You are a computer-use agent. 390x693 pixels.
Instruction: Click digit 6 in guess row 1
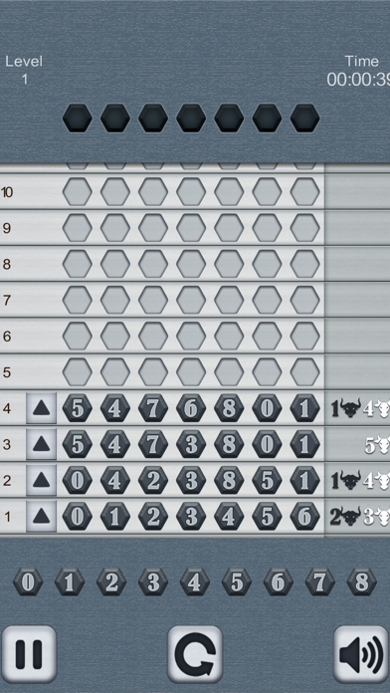[x=305, y=516]
